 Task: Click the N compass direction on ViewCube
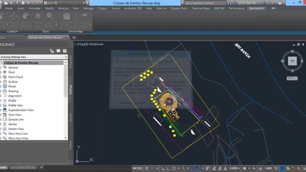point(292,51)
